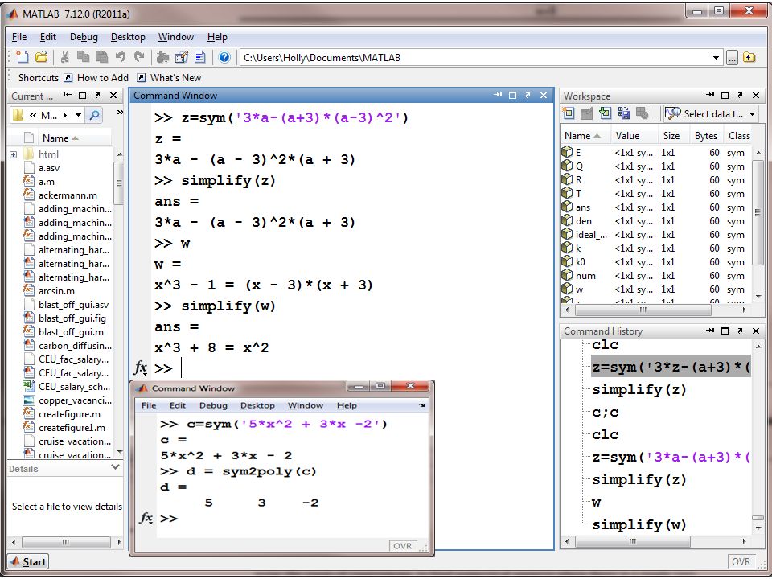Select the c;c entry in Command History

605,412
